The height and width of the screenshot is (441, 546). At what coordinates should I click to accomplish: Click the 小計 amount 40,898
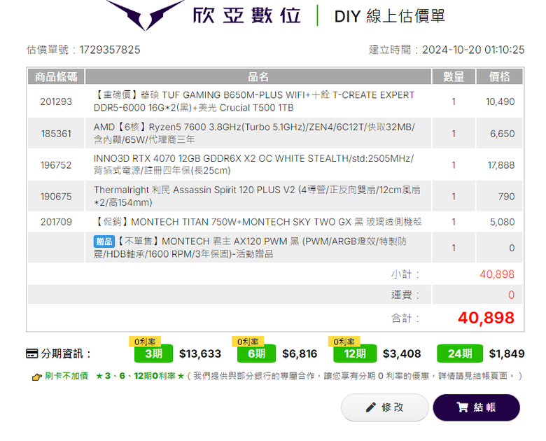[497, 274]
